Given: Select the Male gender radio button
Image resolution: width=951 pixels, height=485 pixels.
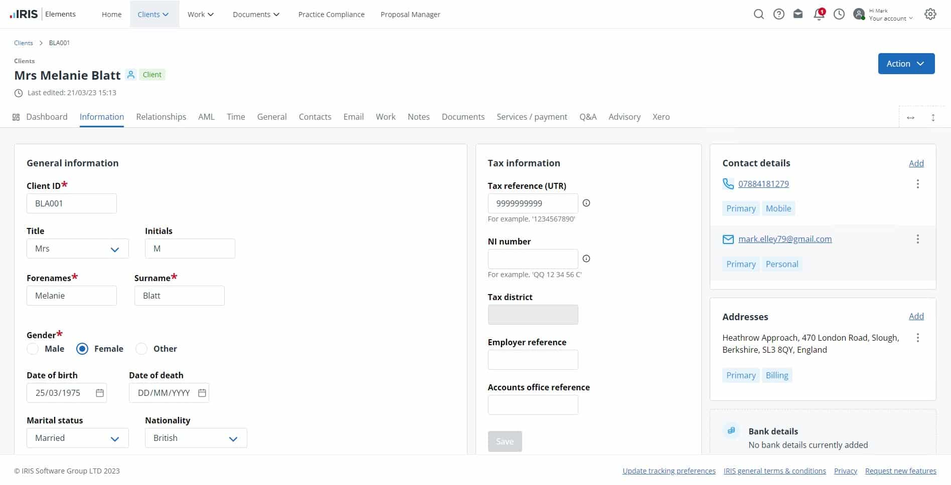Looking at the screenshot, I should [x=33, y=349].
